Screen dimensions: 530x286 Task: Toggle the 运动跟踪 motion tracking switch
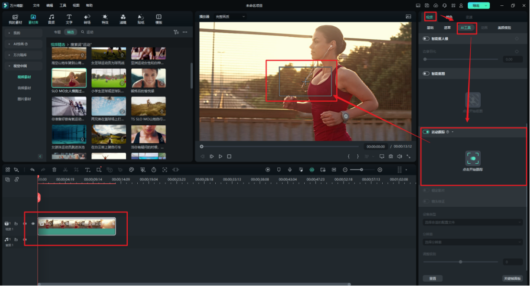[x=426, y=132]
